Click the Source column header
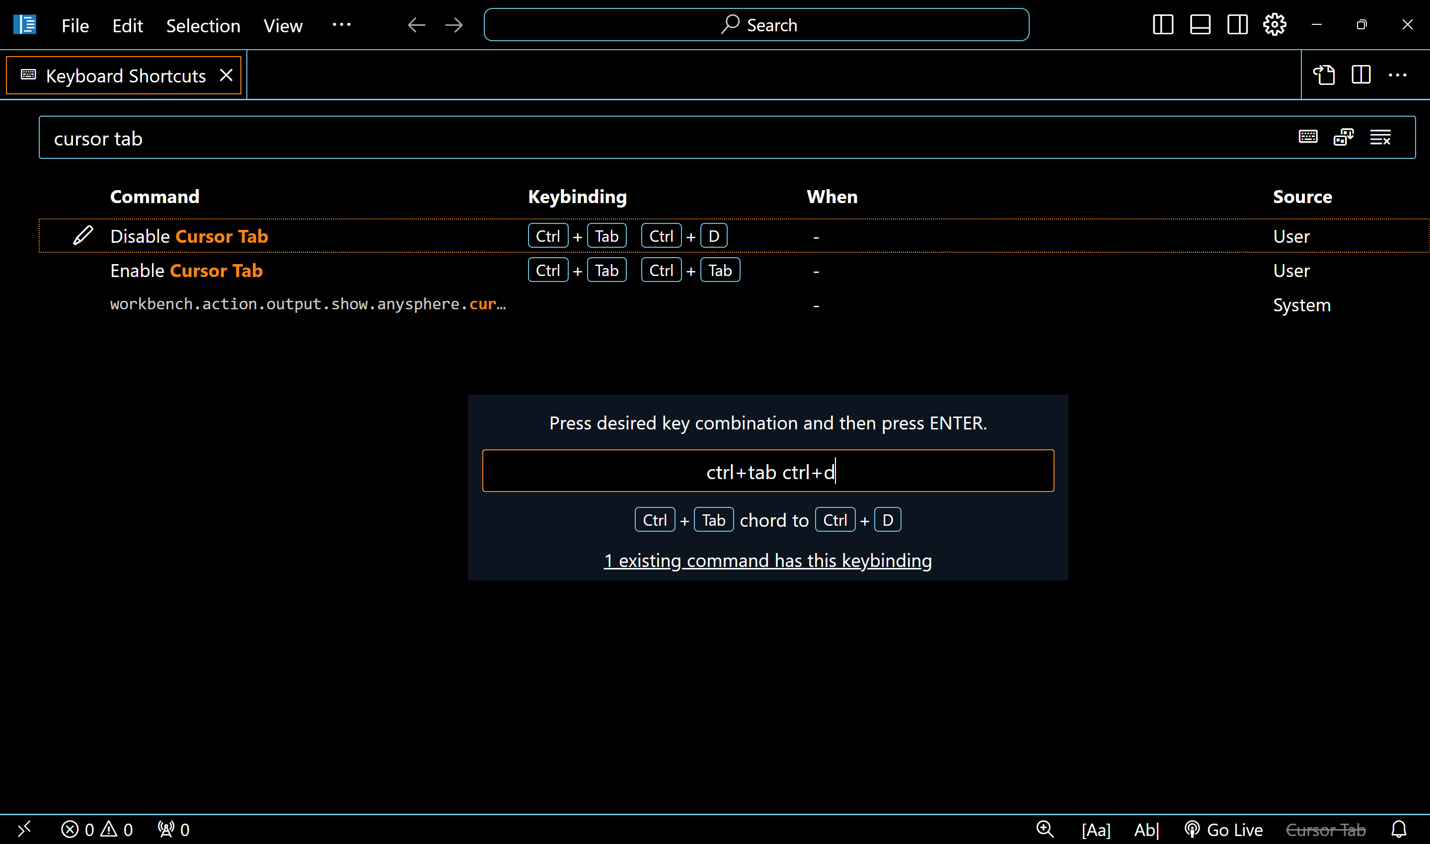This screenshot has width=1430, height=844. point(1302,197)
